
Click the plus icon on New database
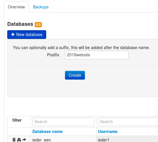[x=13, y=35]
